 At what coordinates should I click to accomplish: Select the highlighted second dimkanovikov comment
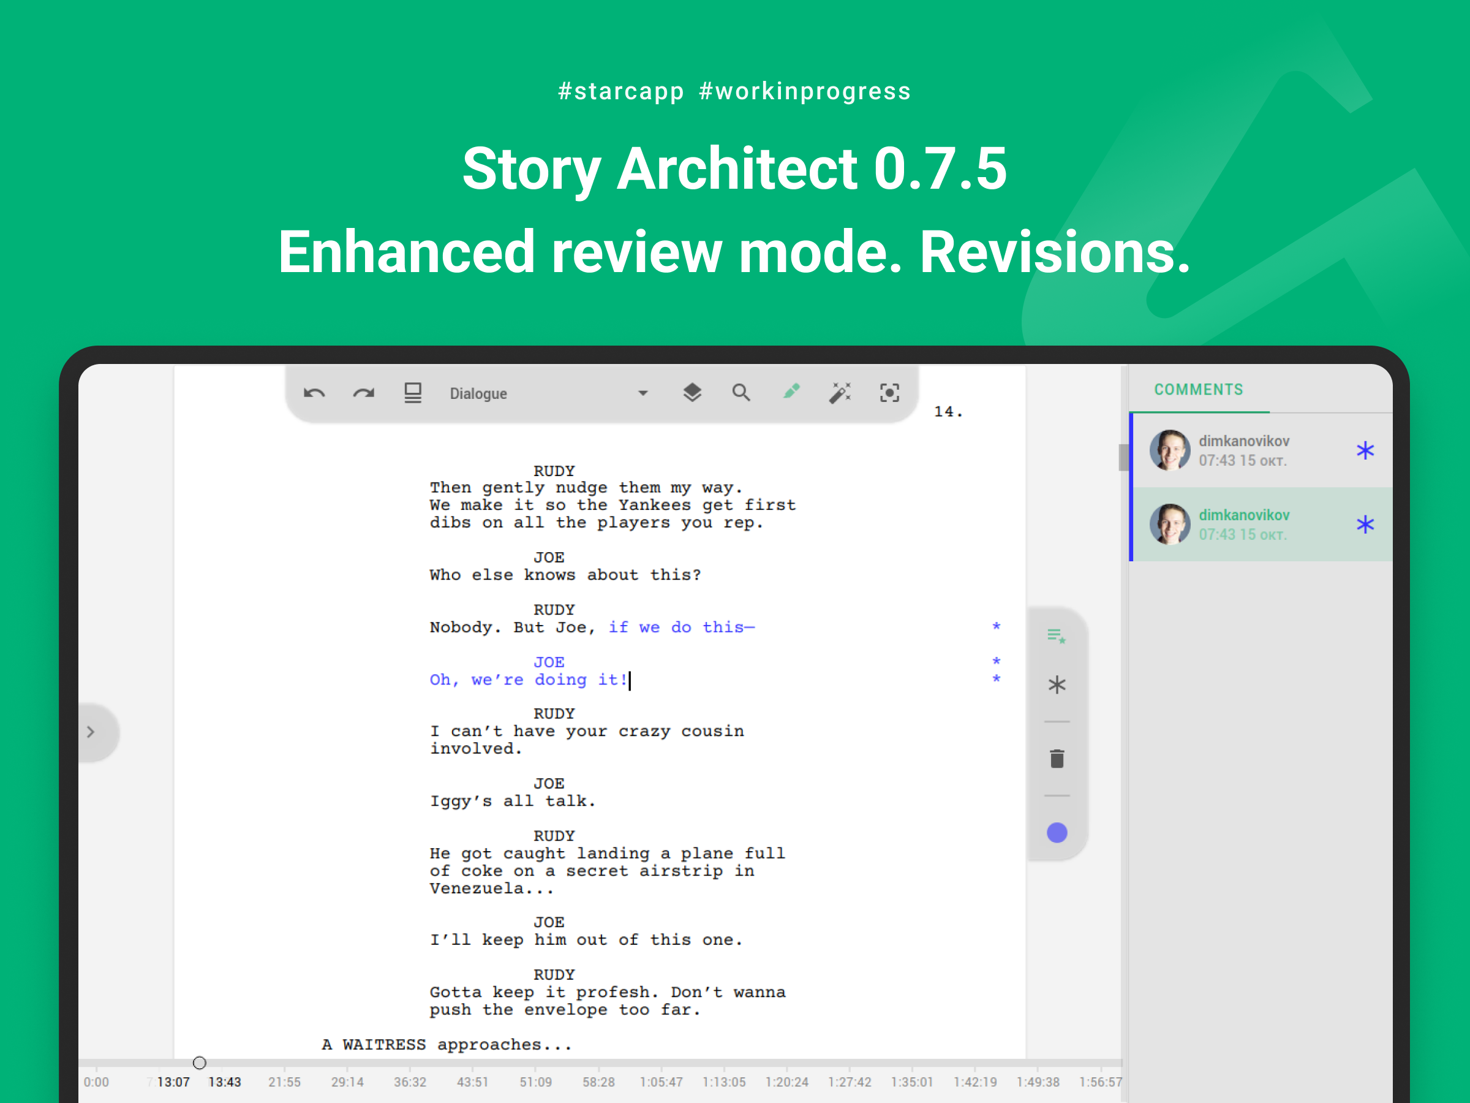(x=1243, y=525)
